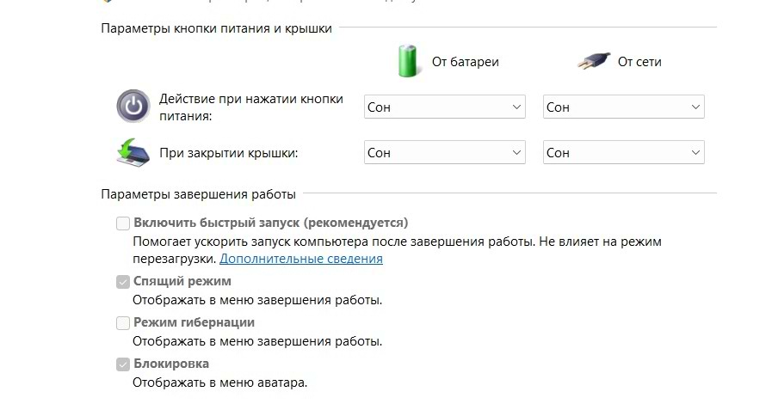Click the Режим гибернации label text
This screenshot has width=772, height=410.
click(x=194, y=322)
